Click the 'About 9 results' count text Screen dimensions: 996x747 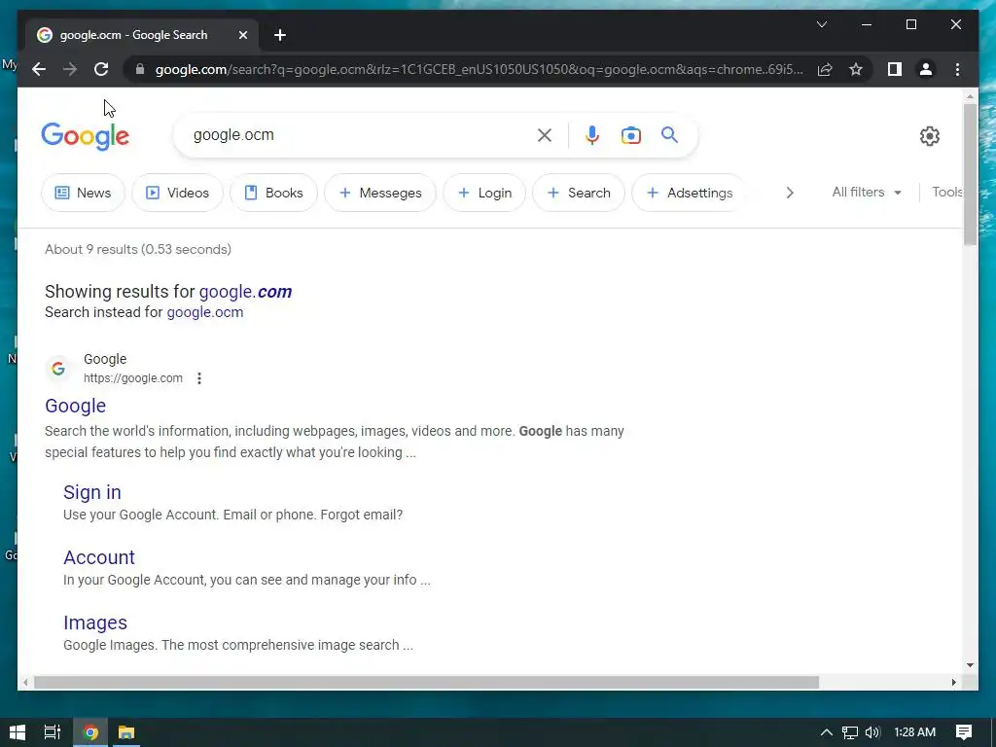pyautogui.click(x=138, y=250)
